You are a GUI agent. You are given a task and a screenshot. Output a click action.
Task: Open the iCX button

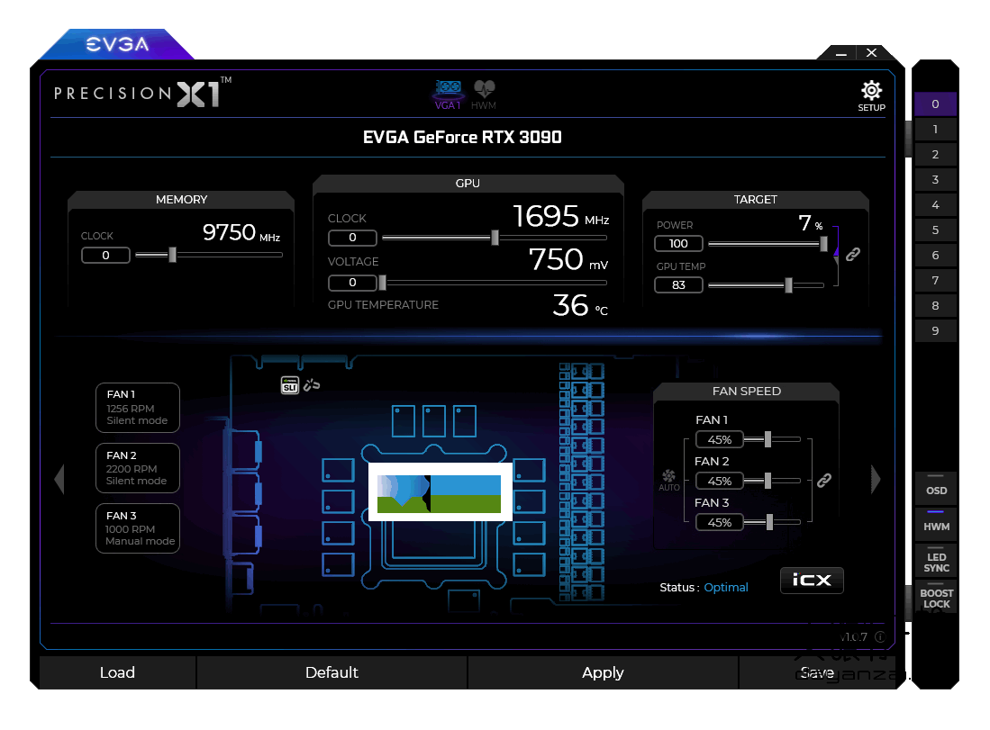tap(812, 580)
